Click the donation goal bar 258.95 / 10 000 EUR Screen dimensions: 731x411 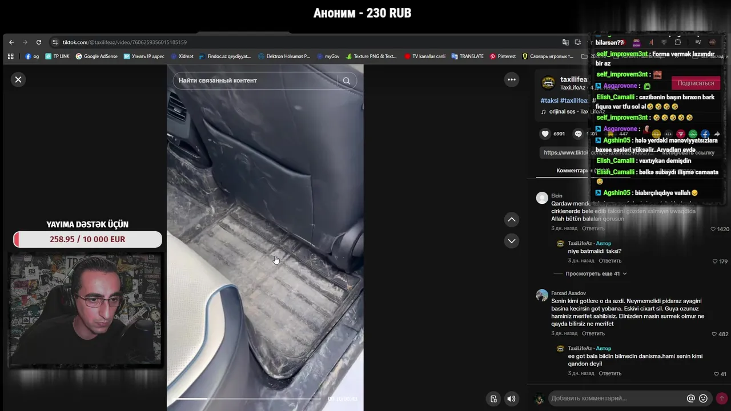click(87, 239)
